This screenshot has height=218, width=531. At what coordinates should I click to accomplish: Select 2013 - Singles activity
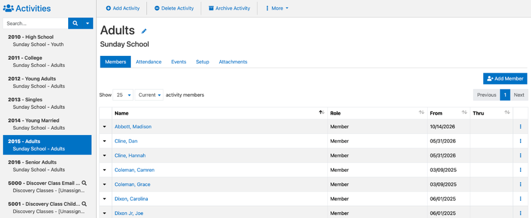pos(47,103)
